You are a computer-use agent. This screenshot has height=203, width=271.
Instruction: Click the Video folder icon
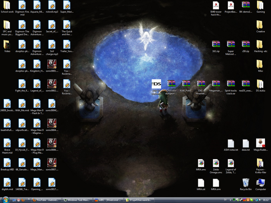point(7,45)
